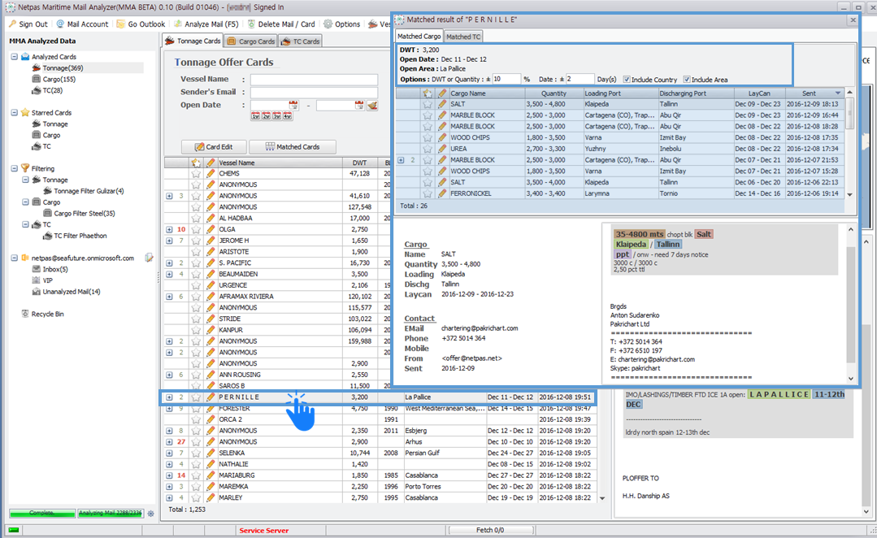Star the UREA matched cargo
Viewport: 877px width, 538px height.
pos(428,149)
